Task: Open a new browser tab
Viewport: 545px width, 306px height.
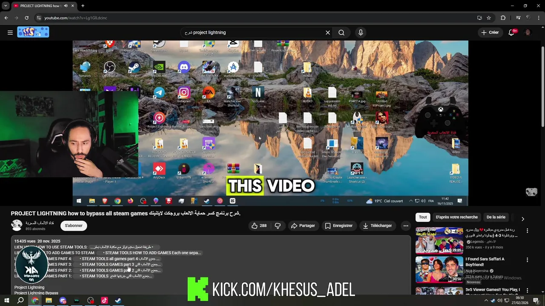Action: point(83,6)
